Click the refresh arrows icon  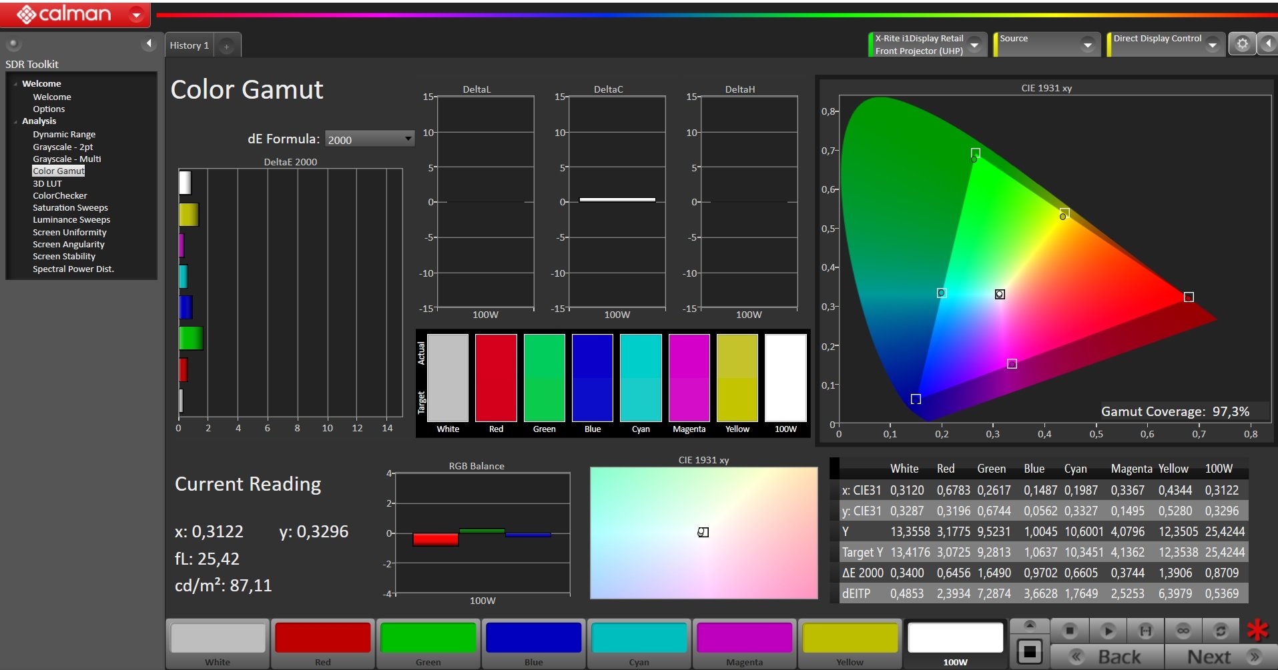[1221, 630]
